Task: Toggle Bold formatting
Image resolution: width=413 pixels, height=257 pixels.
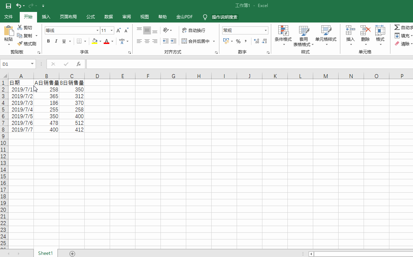Action: (x=48, y=41)
